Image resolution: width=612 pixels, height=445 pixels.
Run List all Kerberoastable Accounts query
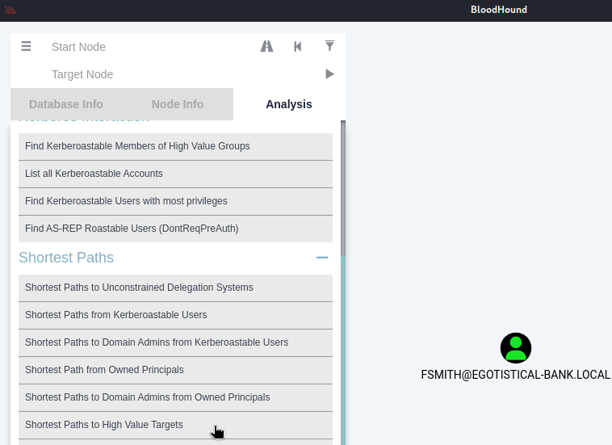[176, 174]
